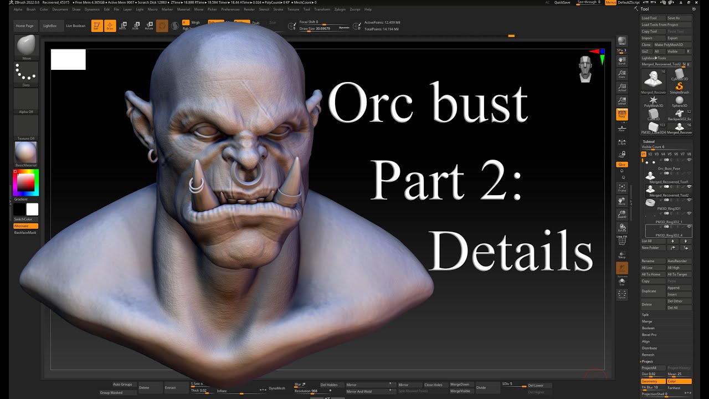Open the Brush menu
Viewport: 709px width, 399px height.
click(30, 9)
